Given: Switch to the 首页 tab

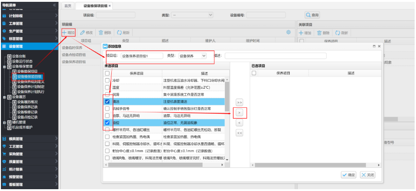Looking at the screenshot, I should 68,6.
